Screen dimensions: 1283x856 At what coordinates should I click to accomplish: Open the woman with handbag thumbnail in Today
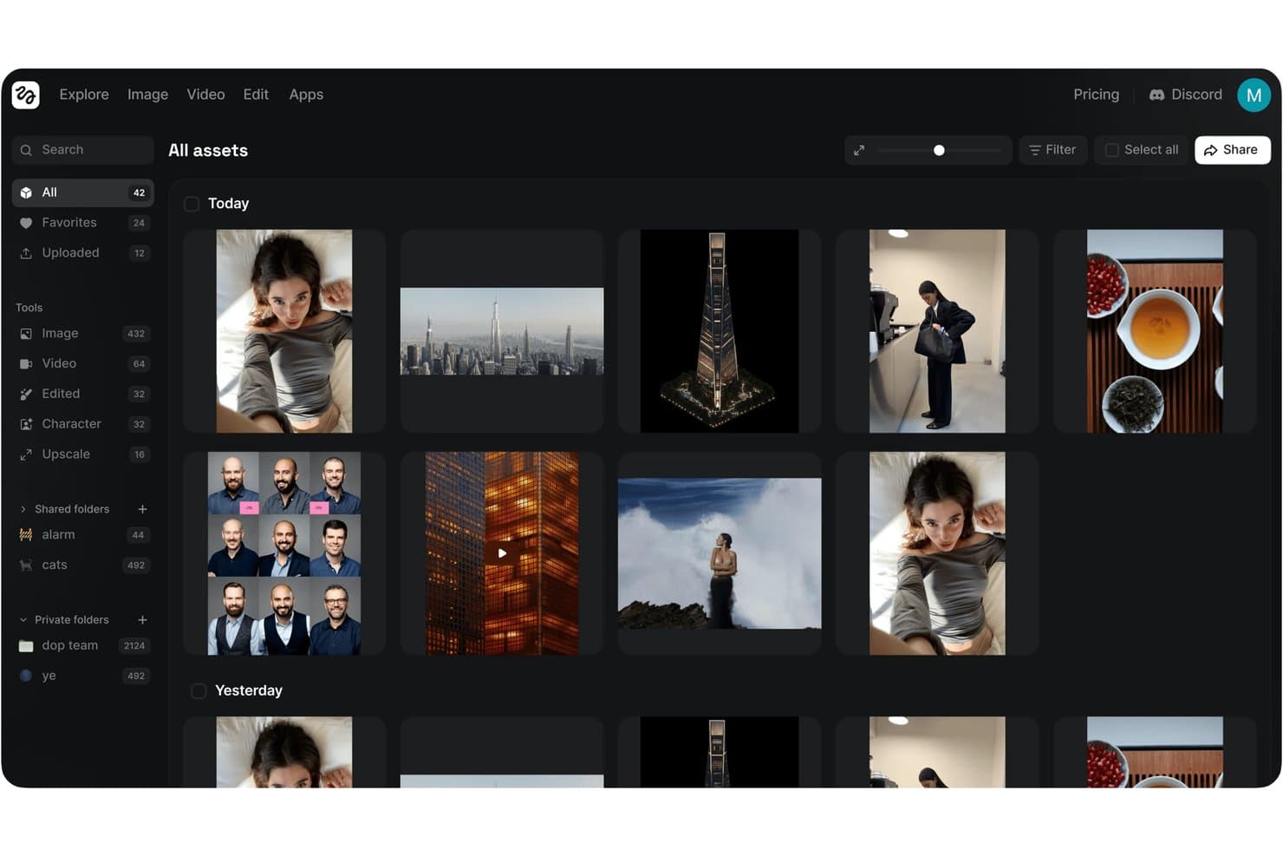coord(937,331)
